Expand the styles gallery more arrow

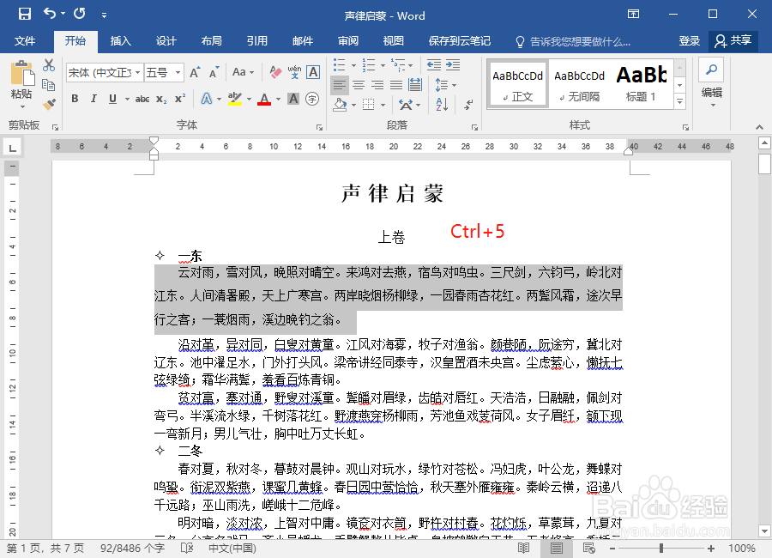pyautogui.click(x=680, y=101)
